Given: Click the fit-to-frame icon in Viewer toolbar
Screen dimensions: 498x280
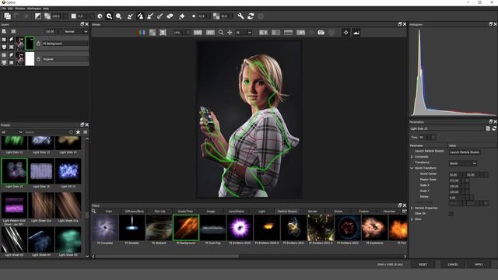Looking at the screenshot, I should tap(163, 33).
